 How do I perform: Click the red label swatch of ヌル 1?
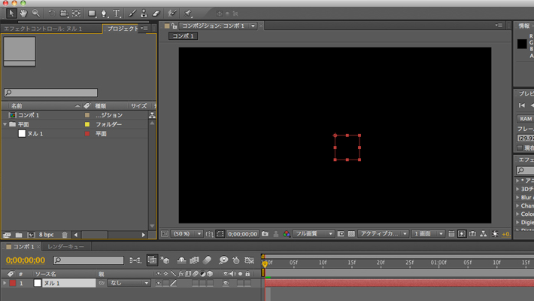pos(13,284)
